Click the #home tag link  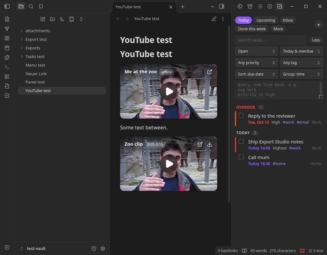coord(279,164)
